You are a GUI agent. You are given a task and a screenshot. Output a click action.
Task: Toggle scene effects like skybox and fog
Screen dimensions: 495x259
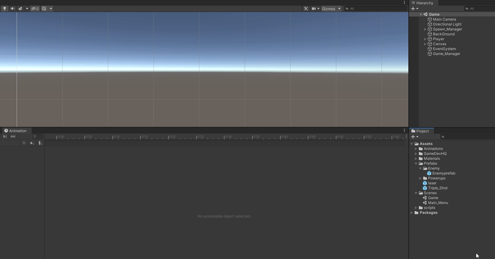pos(20,9)
